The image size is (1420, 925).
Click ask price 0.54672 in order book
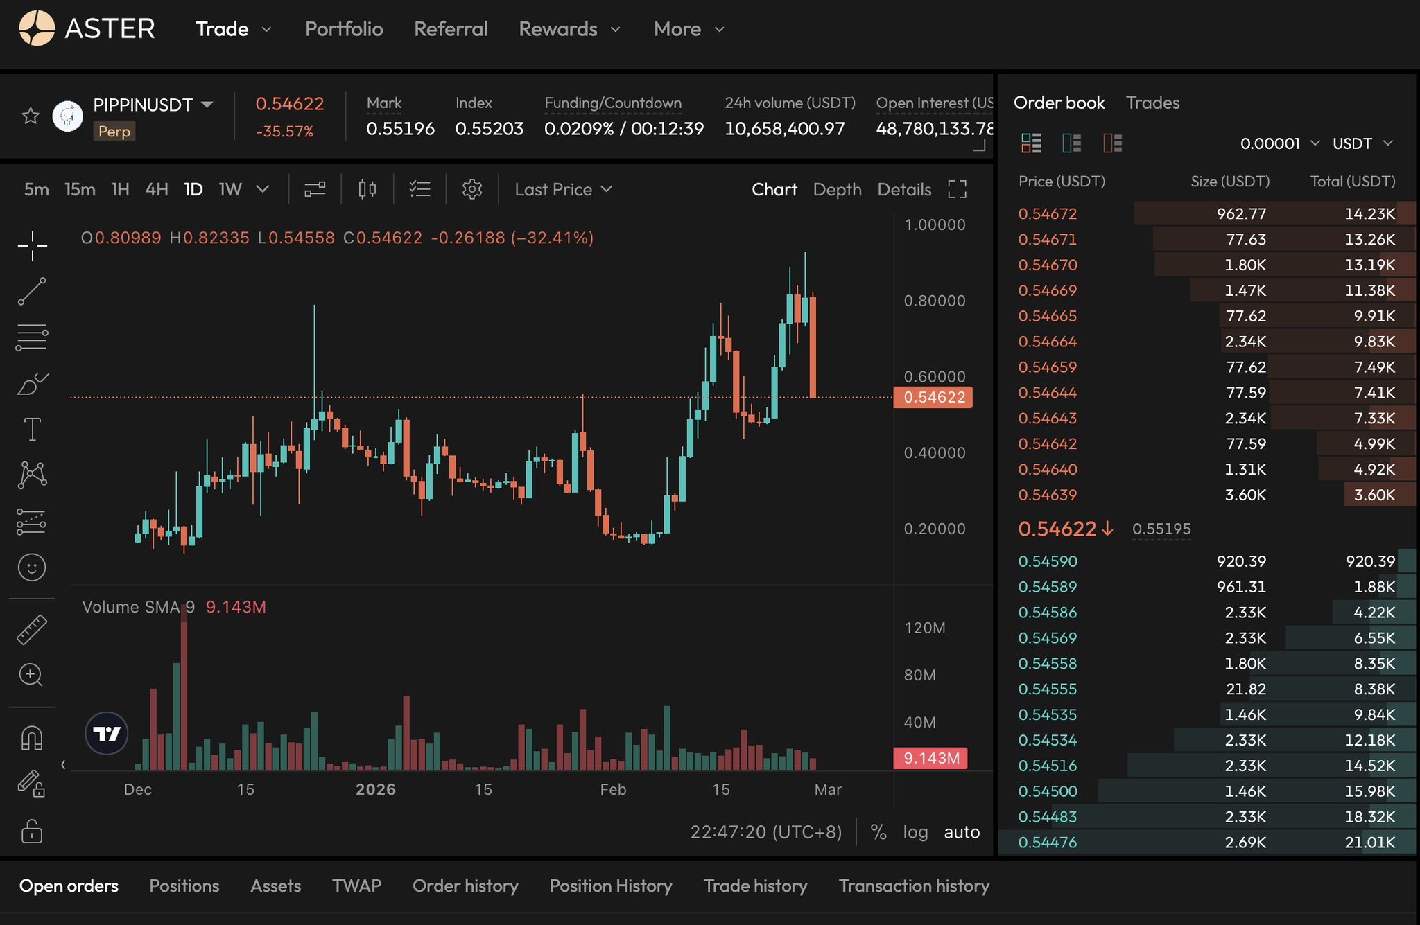tap(1048, 213)
